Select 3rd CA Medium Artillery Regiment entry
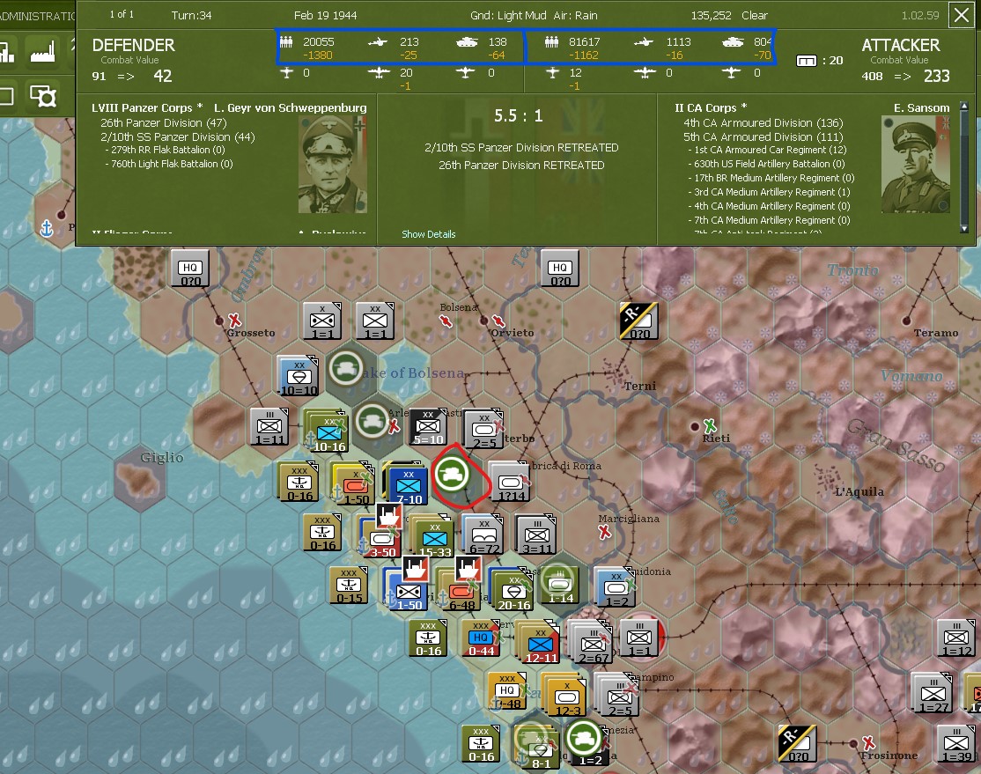This screenshot has height=774, width=981. [x=769, y=192]
